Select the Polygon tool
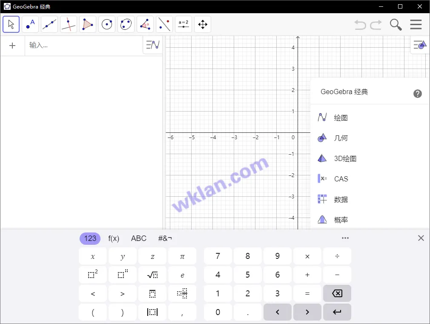Screen dimensions: 430x324 click(88, 24)
